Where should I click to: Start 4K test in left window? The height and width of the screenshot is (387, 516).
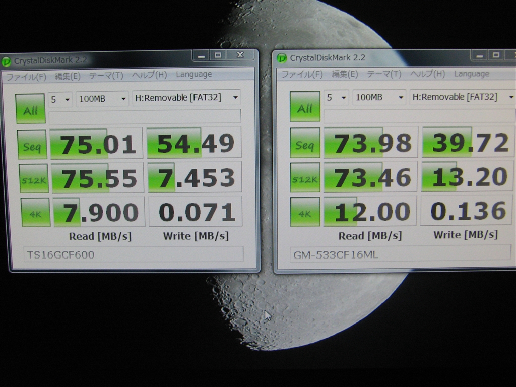[36, 212]
